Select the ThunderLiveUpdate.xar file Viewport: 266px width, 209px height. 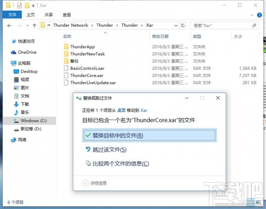click(x=93, y=83)
